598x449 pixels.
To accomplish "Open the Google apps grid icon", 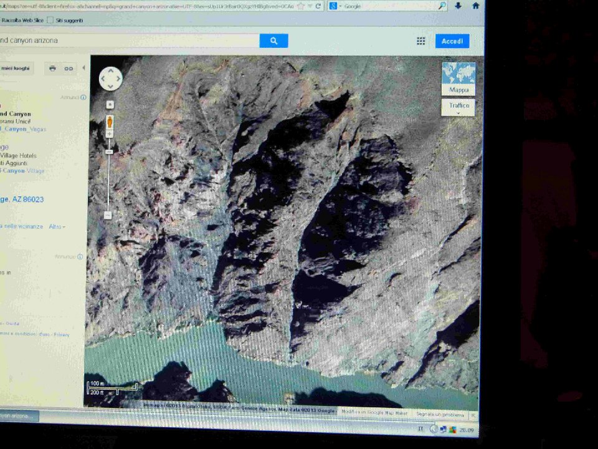I will [420, 41].
